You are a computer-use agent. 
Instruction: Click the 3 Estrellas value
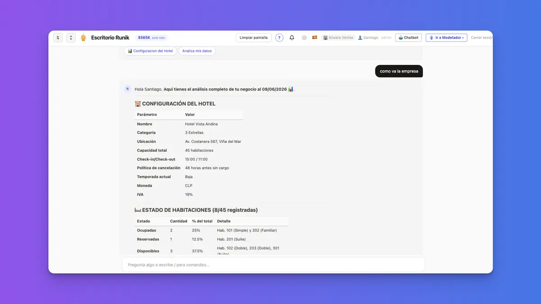194,133
